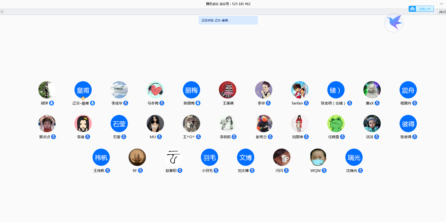Select the 任晓雪 frog avatar
446x222 pixels.
pos(336,123)
